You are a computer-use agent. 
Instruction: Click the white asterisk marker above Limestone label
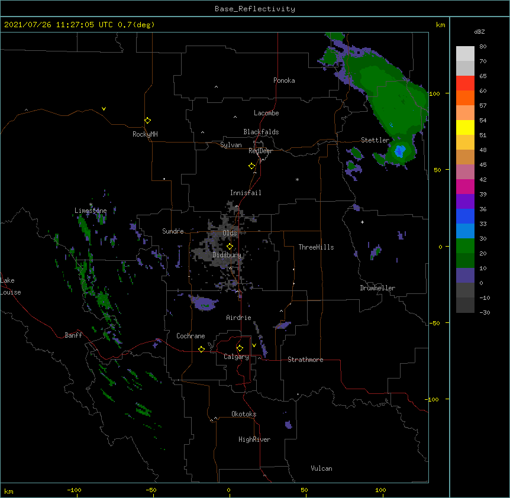coord(91,205)
